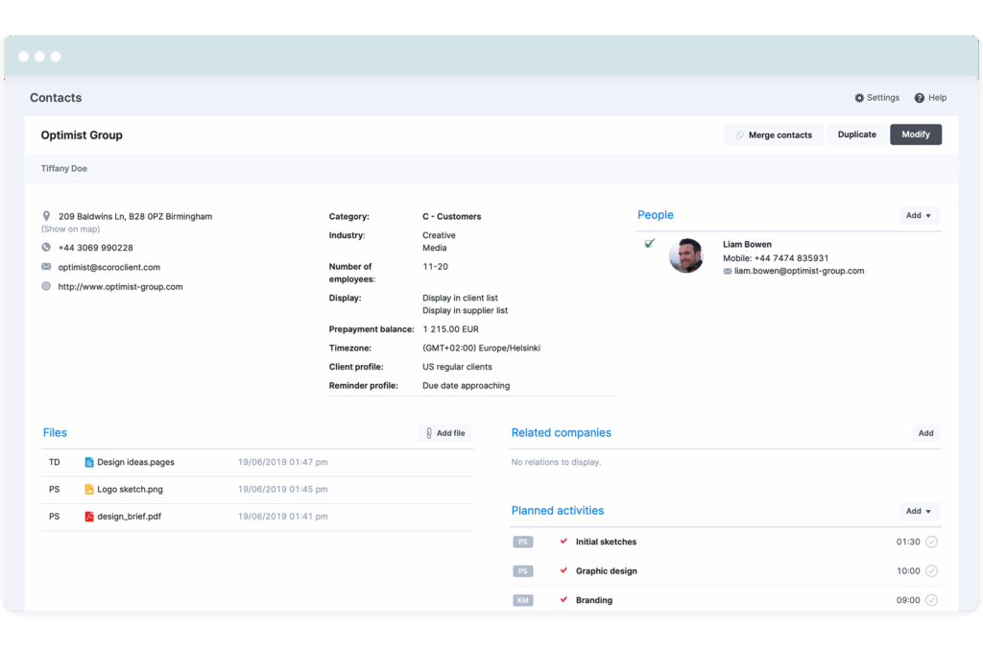Image resolution: width=983 pixels, height=654 pixels.
Task: Open the Logo sketch.png file
Action: (130, 489)
